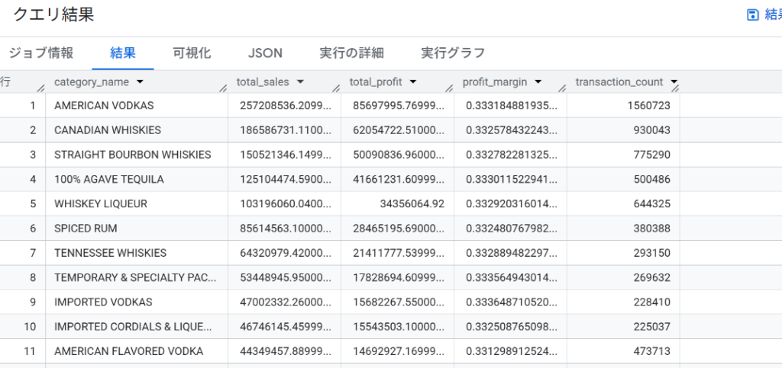Expand profit_margin column dropdown arrow
The width and height of the screenshot is (782, 371).
coord(538,82)
